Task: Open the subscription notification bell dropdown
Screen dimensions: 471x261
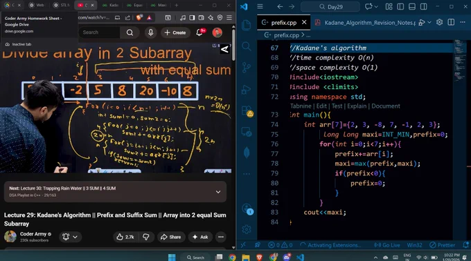Action: coord(70,237)
